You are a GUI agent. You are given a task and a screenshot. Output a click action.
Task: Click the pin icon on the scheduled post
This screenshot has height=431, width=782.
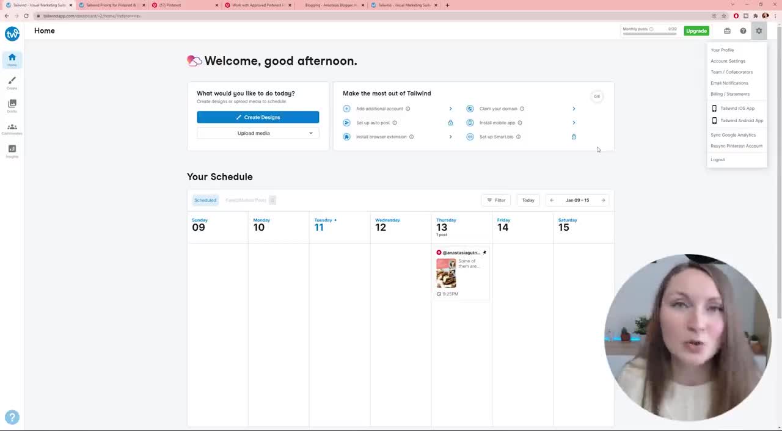coord(484,252)
